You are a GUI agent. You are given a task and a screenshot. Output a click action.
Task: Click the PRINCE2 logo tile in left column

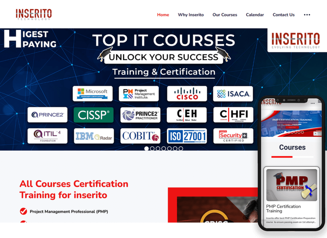(47, 115)
